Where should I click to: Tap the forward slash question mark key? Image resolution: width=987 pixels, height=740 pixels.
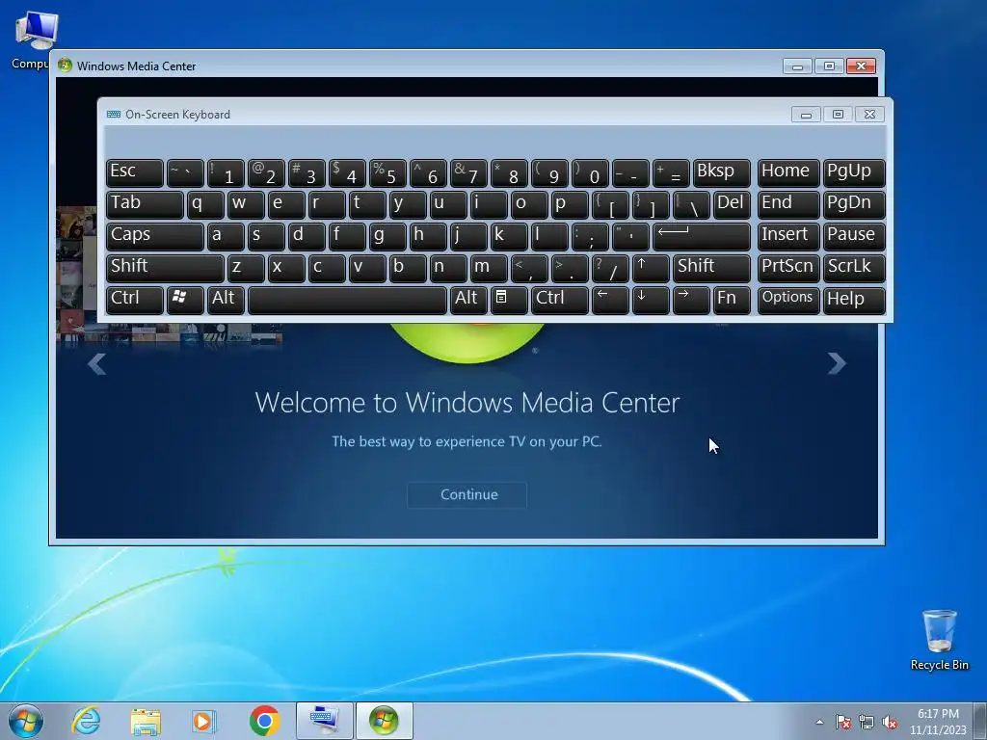click(610, 268)
